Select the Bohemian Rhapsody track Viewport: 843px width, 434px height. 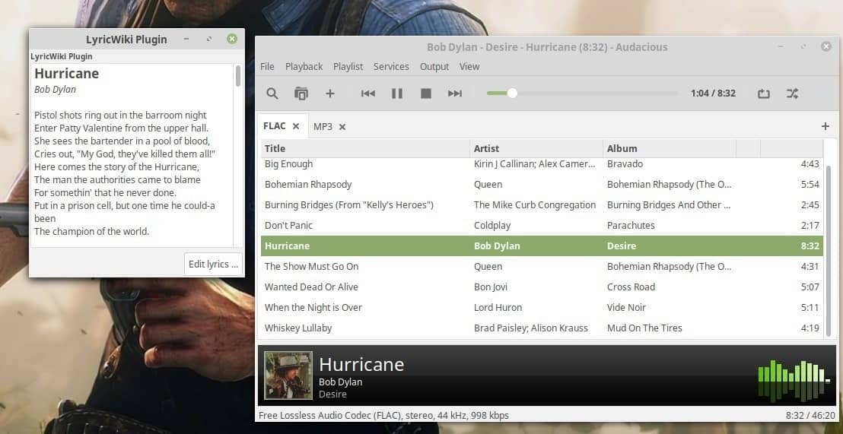(x=542, y=184)
